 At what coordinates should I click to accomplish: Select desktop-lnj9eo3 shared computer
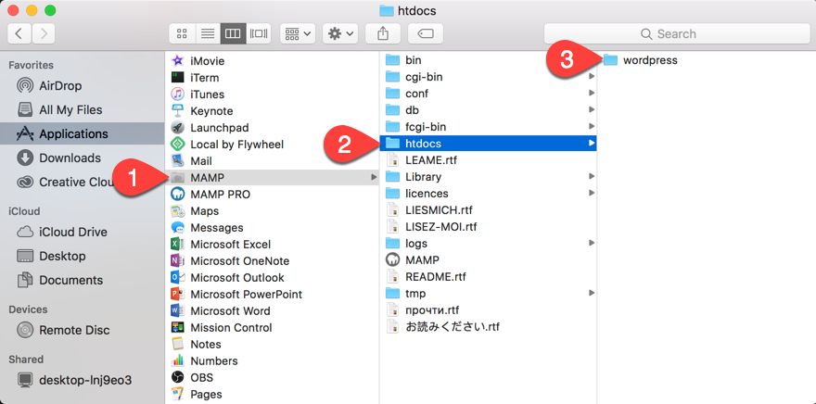(83, 380)
